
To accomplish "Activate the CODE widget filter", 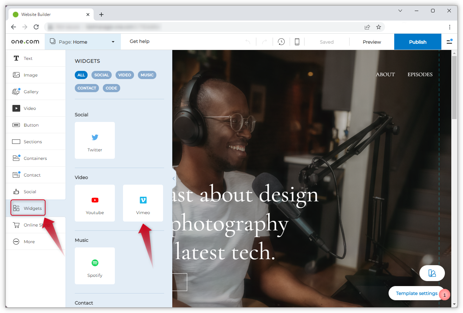I will pyautogui.click(x=111, y=88).
